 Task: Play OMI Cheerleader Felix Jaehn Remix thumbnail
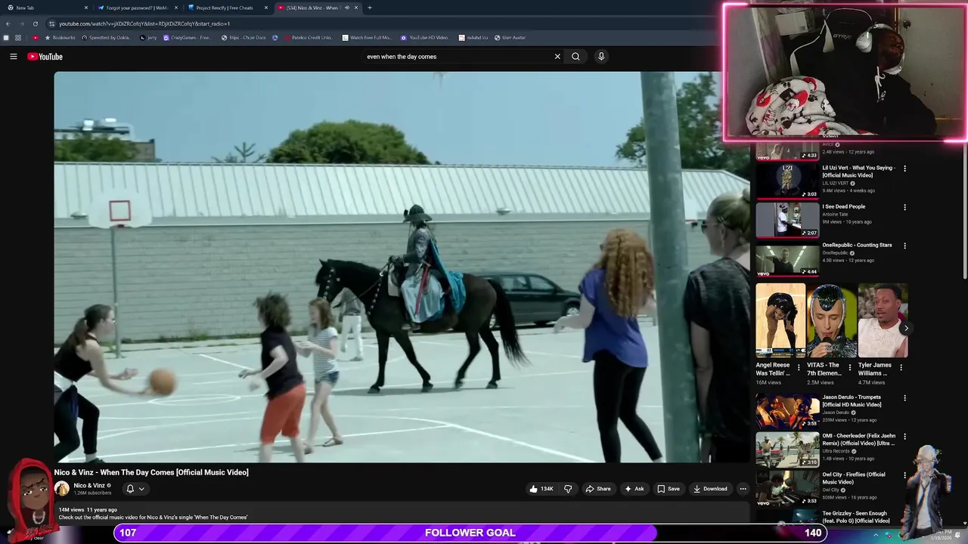click(787, 449)
